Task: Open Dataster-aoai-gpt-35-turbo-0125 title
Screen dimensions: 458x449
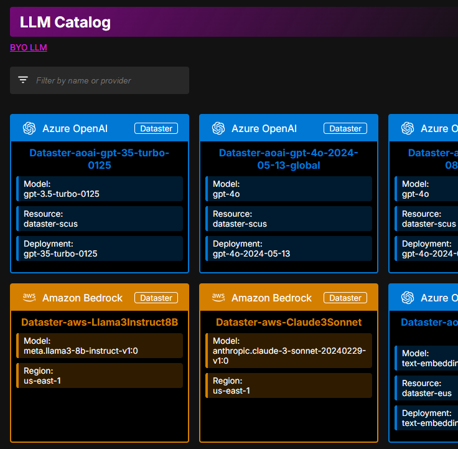Action: click(x=100, y=159)
